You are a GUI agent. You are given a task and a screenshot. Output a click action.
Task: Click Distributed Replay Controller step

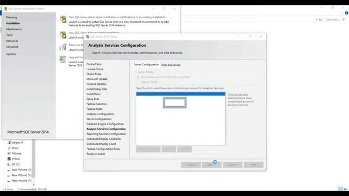point(104,139)
